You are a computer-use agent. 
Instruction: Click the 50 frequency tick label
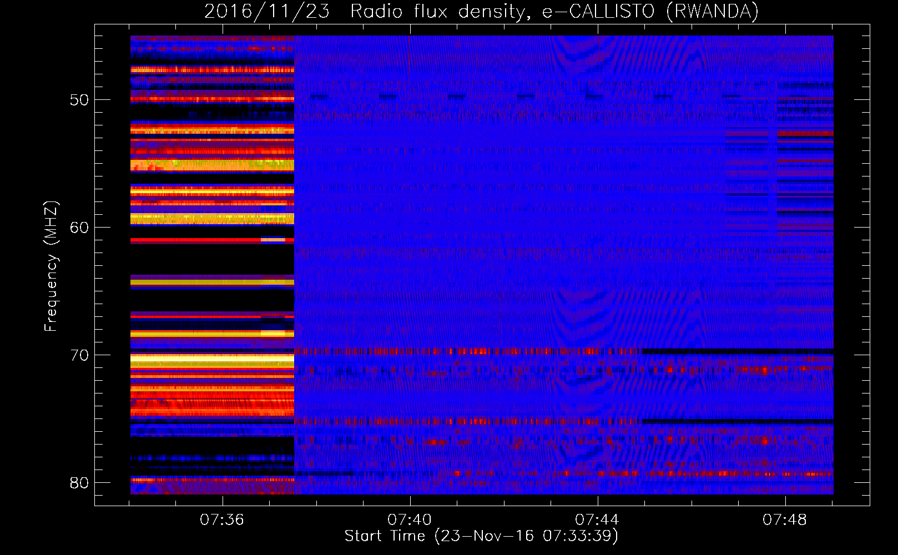pos(79,100)
